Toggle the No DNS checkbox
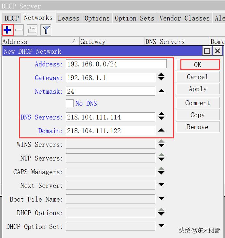The width and height of the screenshot is (225, 238). coord(70,103)
